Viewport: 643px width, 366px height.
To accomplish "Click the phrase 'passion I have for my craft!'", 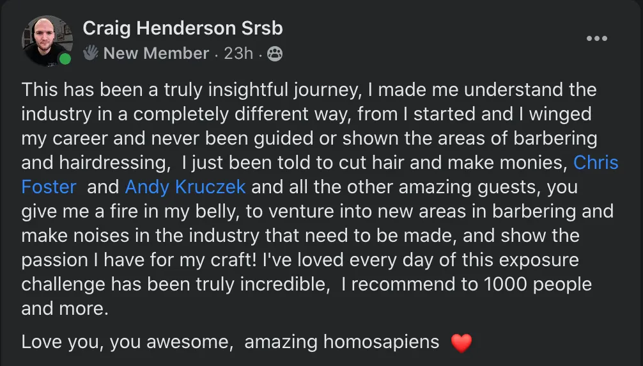I will point(139,260).
